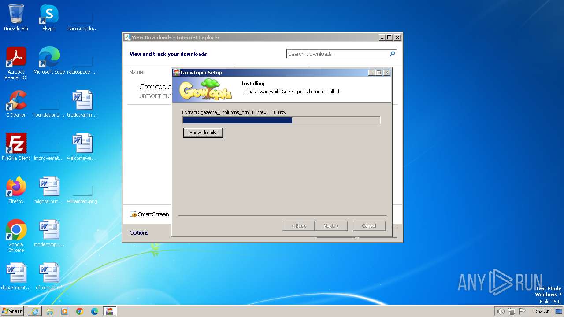The image size is (564, 317).
Task: Select the Growtopia download entry
Action: pos(156,91)
